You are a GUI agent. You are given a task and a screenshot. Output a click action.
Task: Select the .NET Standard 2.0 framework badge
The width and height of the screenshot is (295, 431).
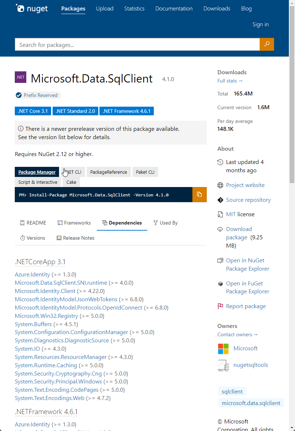(75, 111)
